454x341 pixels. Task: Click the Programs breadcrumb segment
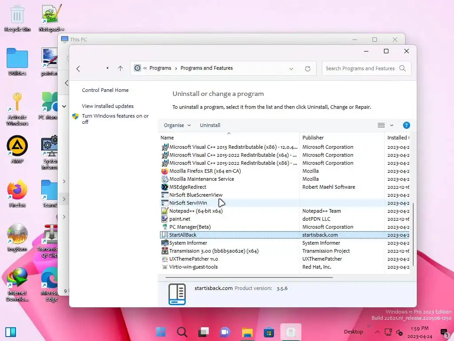coord(160,68)
